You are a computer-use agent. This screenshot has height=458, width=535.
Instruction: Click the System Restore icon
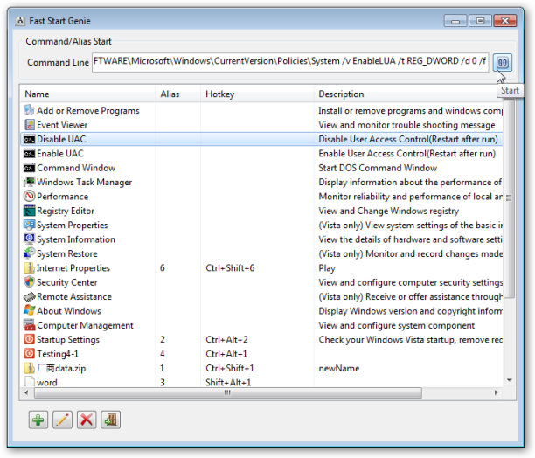(30, 253)
